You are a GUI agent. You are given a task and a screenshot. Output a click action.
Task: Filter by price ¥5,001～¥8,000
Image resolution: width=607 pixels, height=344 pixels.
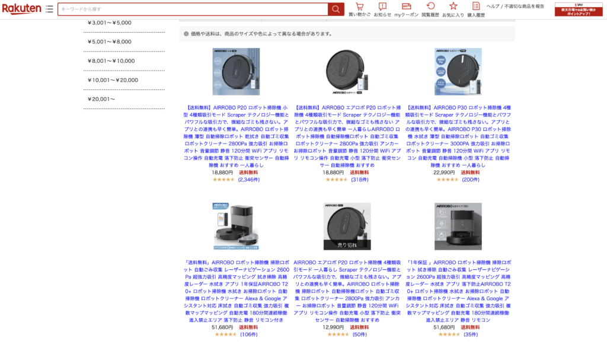pos(110,42)
